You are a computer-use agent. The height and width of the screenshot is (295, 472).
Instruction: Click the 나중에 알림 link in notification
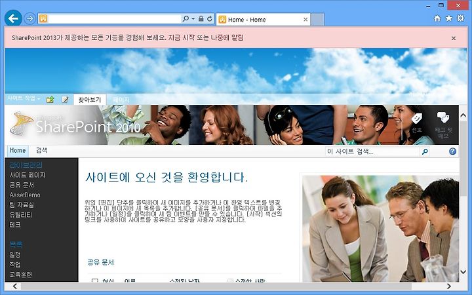point(227,37)
